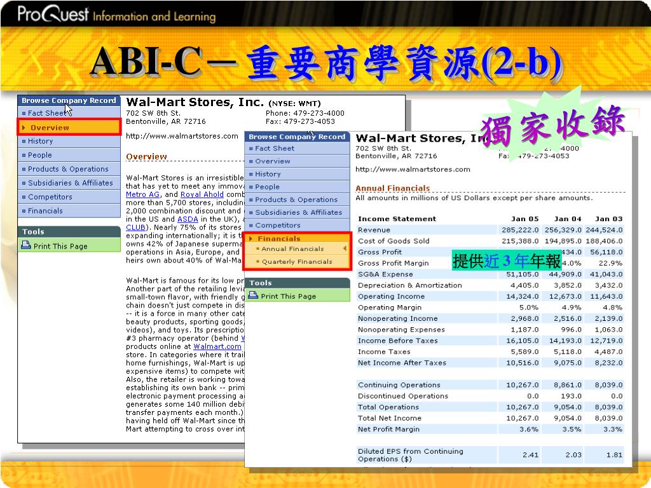Open the Metro AG link

142,194
